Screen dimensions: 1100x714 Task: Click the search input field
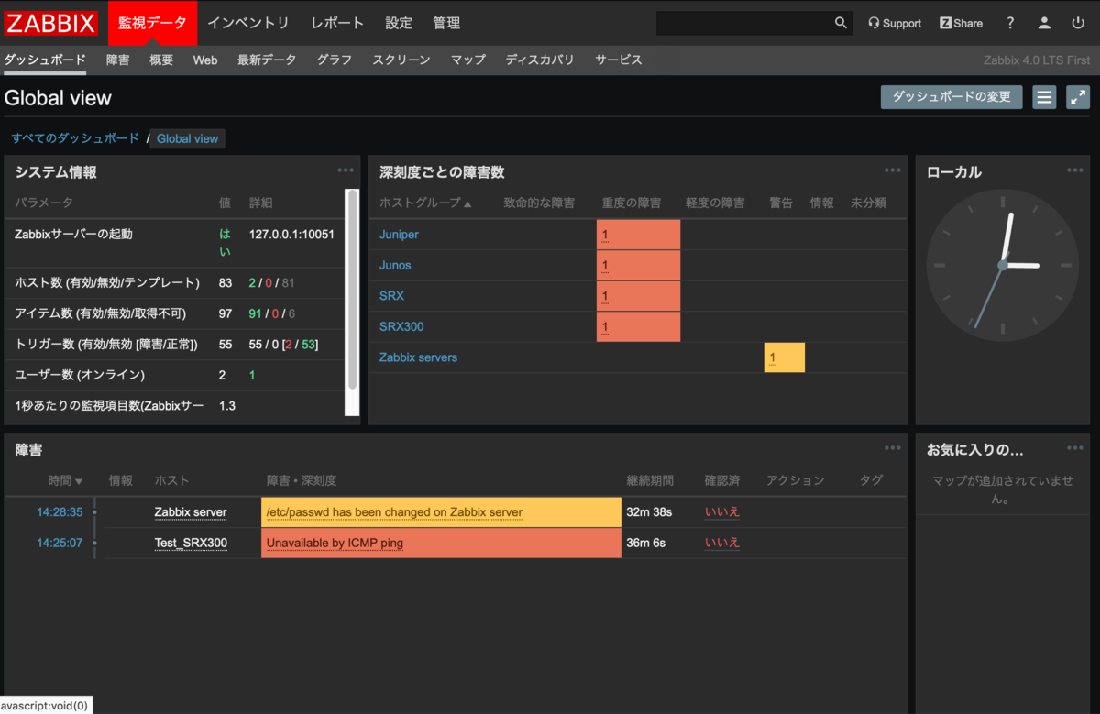click(x=742, y=23)
